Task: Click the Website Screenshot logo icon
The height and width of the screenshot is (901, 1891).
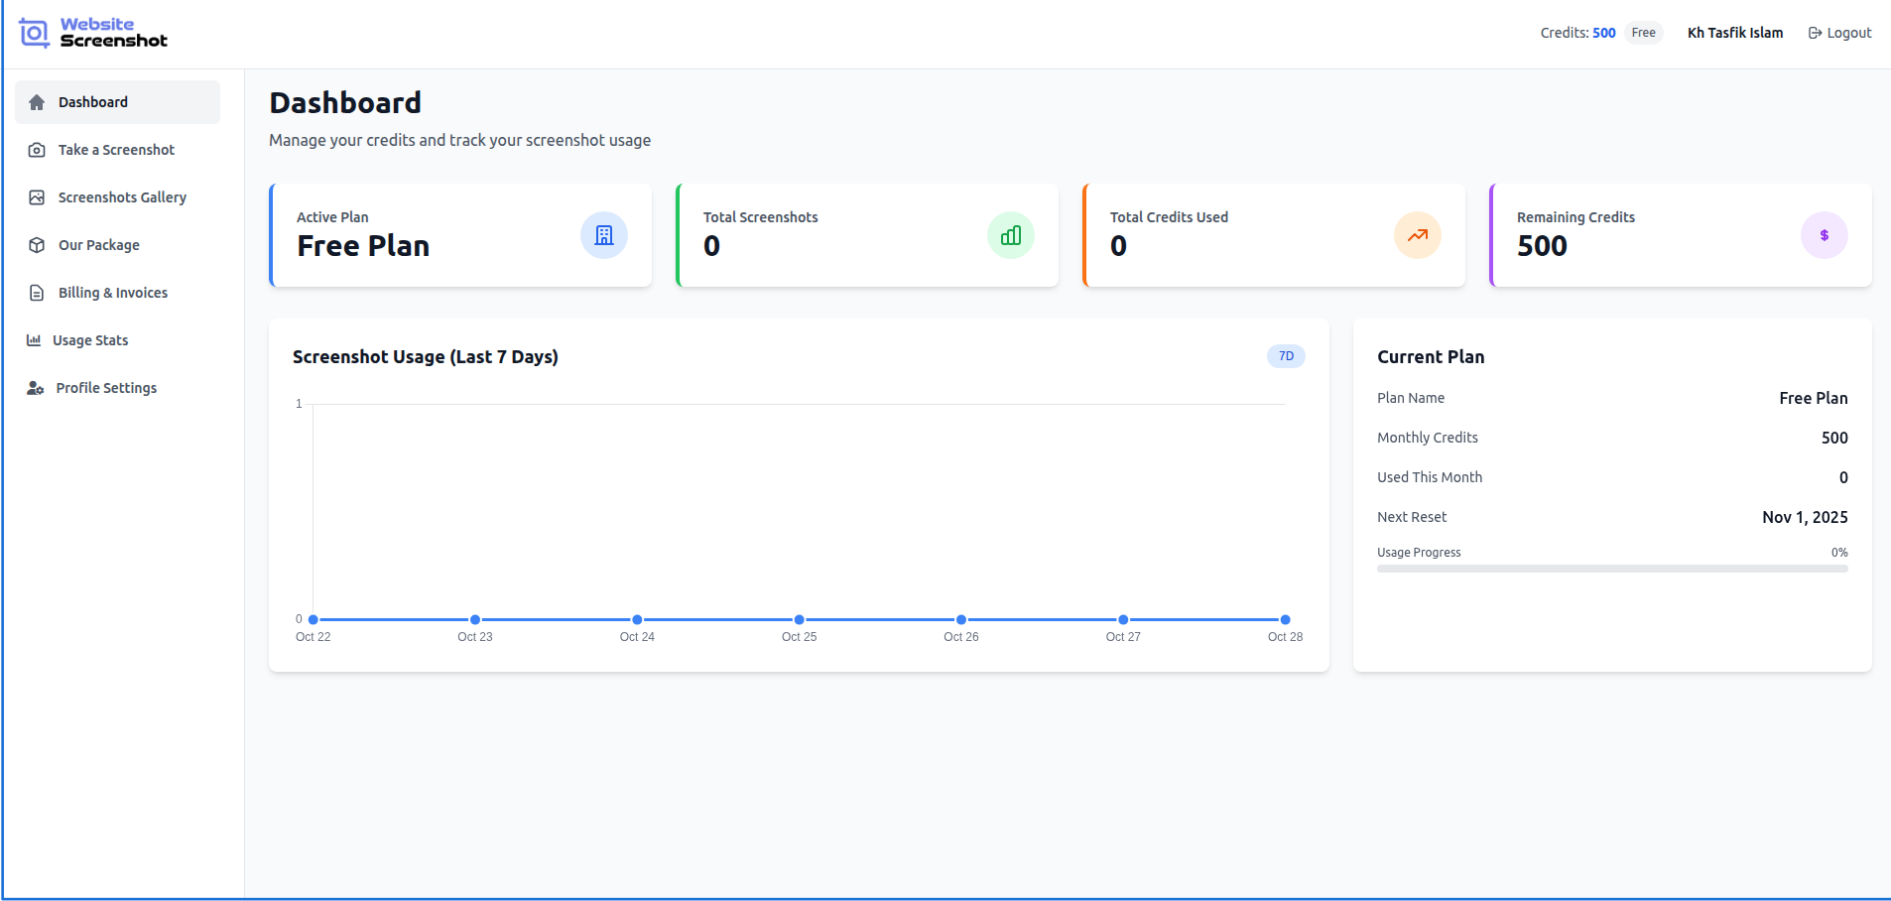Action: click(35, 33)
